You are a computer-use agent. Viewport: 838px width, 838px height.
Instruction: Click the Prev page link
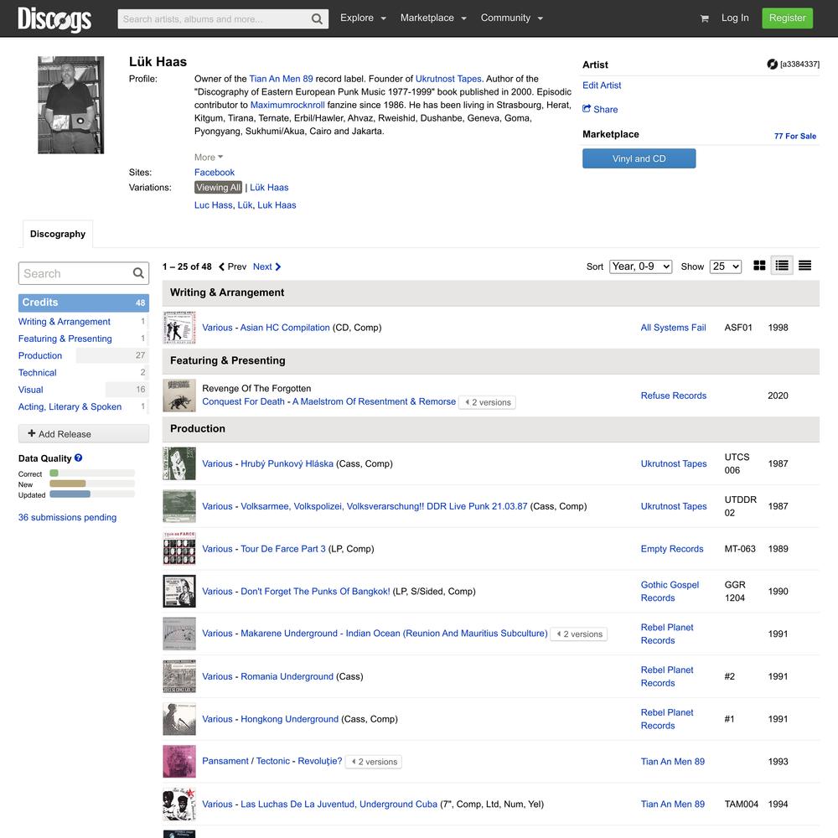(x=232, y=266)
